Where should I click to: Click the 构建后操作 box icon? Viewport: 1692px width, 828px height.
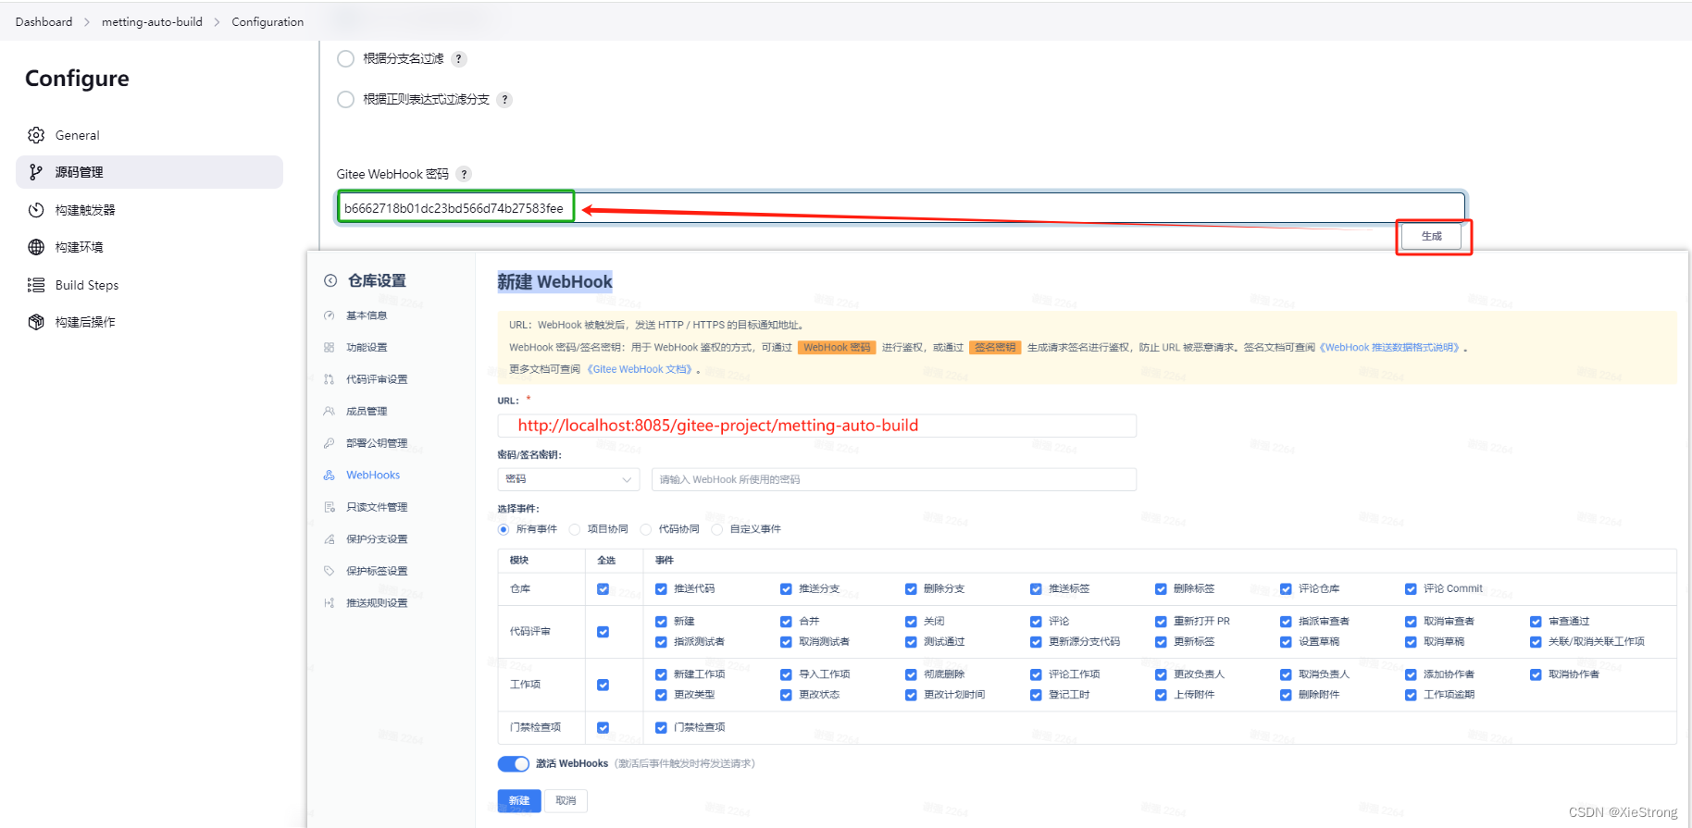pos(36,322)
